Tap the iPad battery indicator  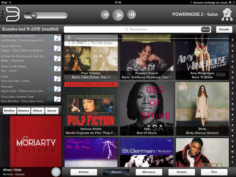232,3
